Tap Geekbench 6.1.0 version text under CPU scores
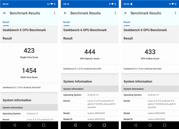Screen dimensions: 179x129 pos(22,88)
